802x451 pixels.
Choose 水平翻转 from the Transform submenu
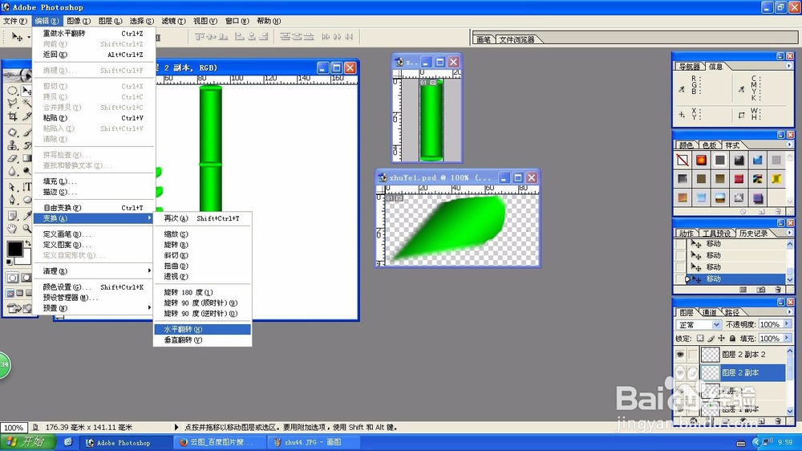[203, 329]
